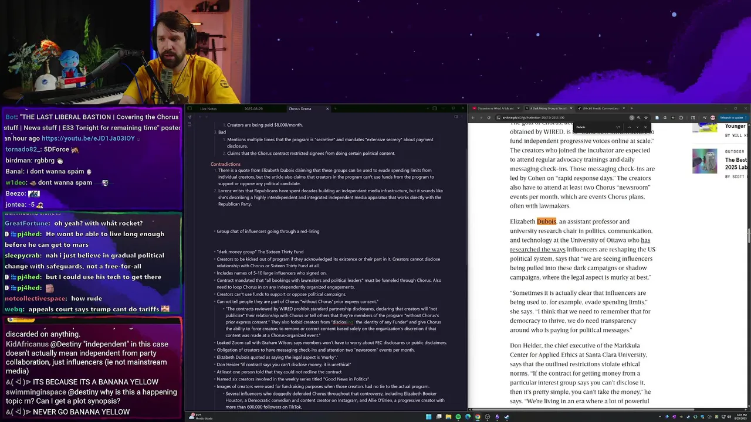Open quick switcher paper-plane icon in notes ribbon
This screenshot has width=751, height=422.
tap(190, 117)
